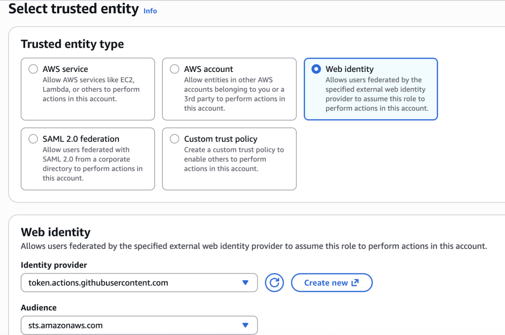Click the 'Trusted entity type' section heading
Screen dimensions: 505x335
[72, 44]
